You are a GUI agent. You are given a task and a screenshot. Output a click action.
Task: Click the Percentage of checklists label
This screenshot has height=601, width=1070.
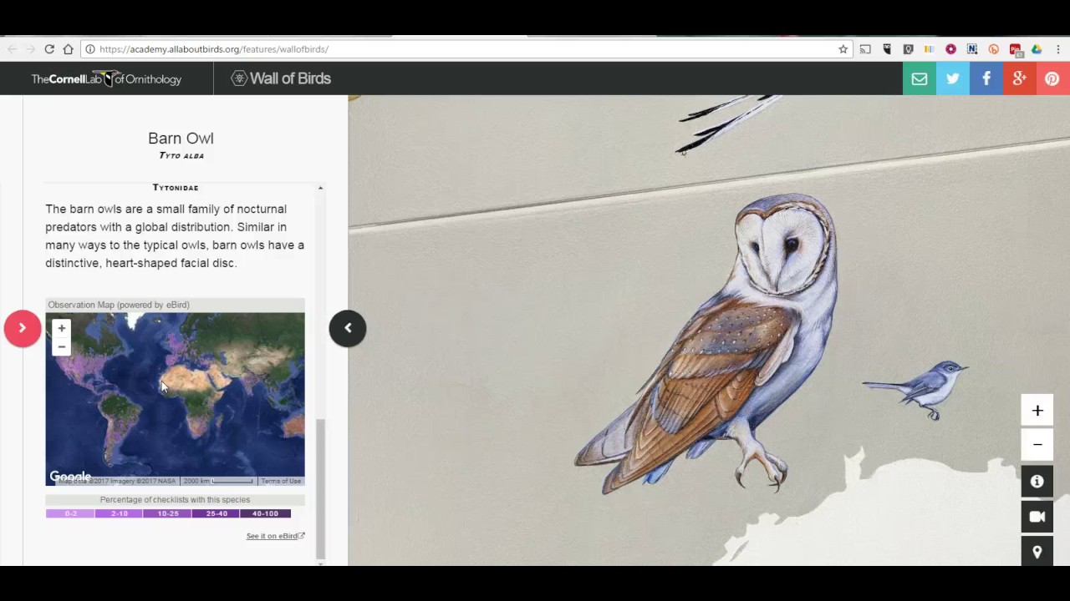175,499
